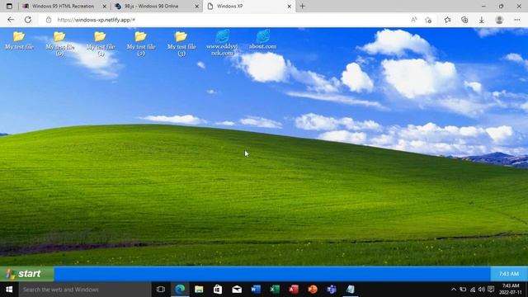This screenshot has width=528, height=297.
Task: Open File Explorer from the taskbar
Action: [x=199, y=290]
